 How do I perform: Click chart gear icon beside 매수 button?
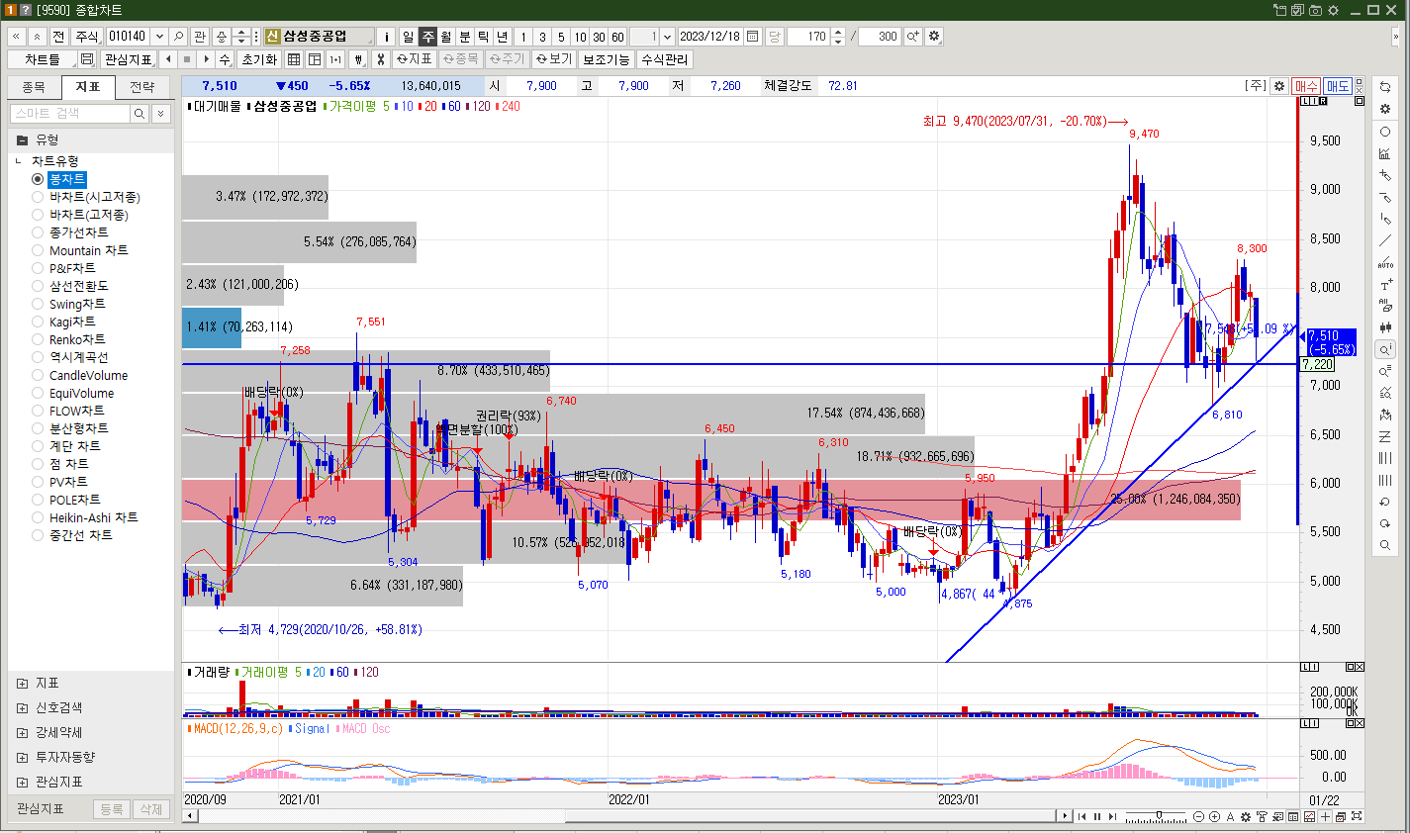click(1279, 86)
